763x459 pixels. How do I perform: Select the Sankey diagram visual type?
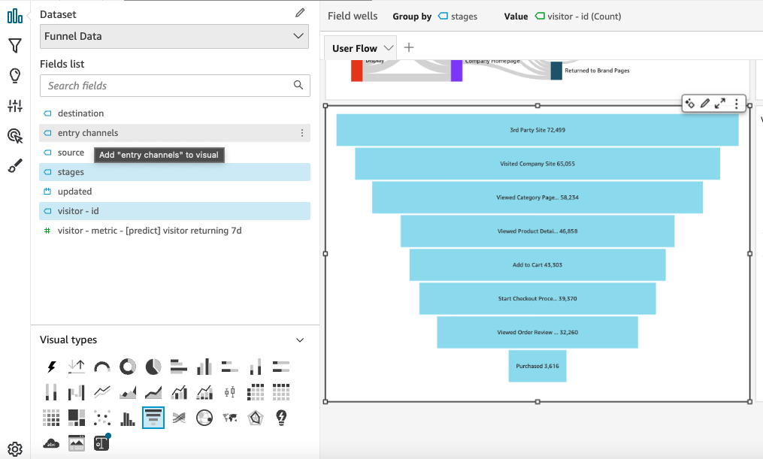pyautogui.click(x=178, y=417)
